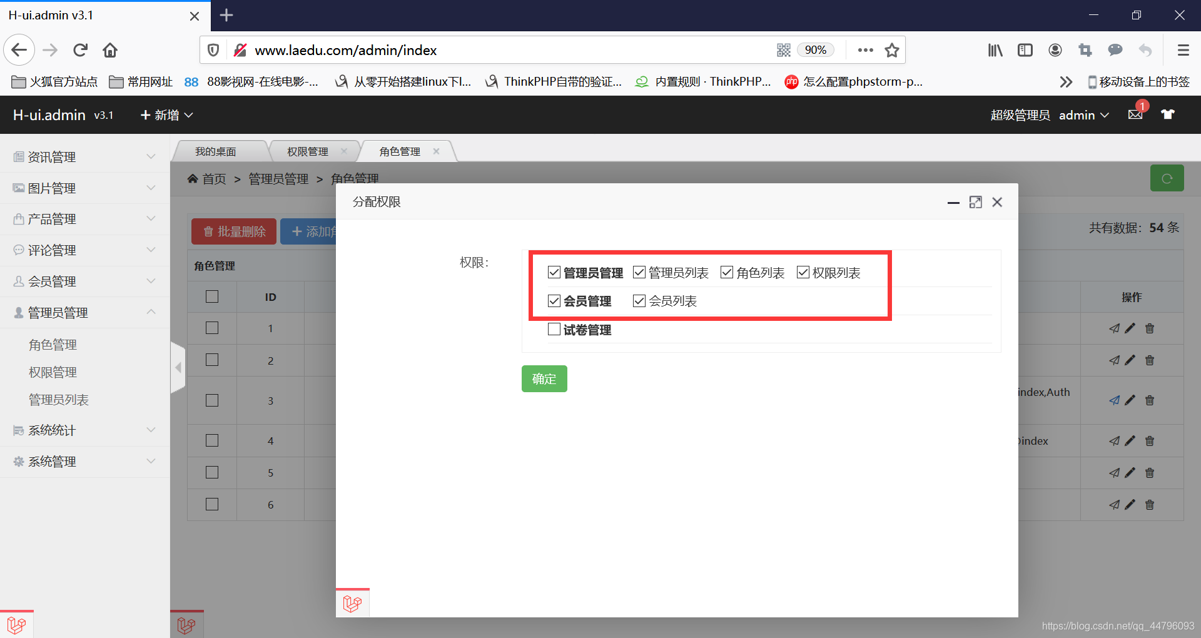Minimize the 分配权限 dialog
Viewport: 1201px width, 638px height.
click(953, 202)
